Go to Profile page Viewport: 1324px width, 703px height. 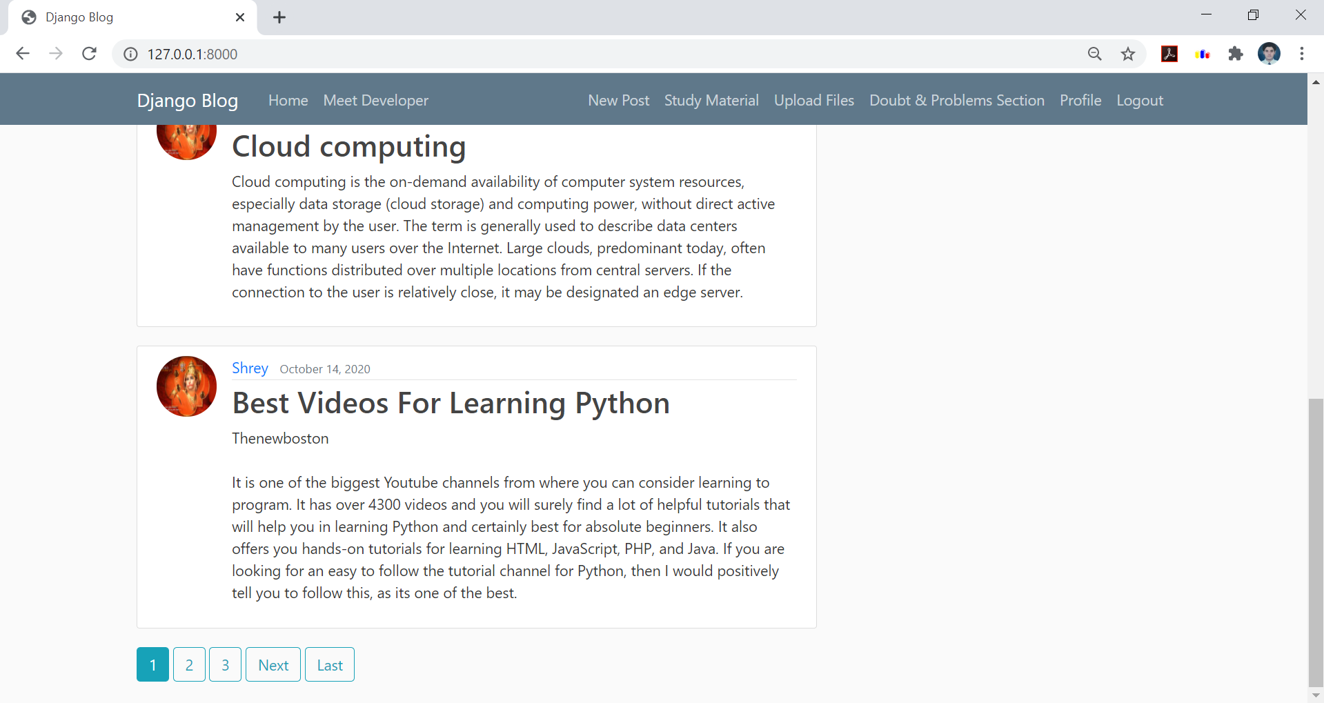1080,101
